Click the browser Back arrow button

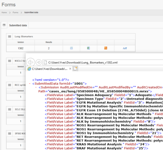coord(30,62)
